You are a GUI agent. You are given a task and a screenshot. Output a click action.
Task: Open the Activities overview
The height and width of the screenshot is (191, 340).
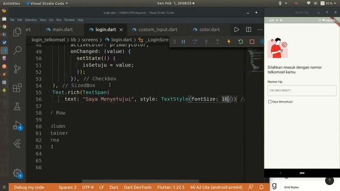[11, 3]
